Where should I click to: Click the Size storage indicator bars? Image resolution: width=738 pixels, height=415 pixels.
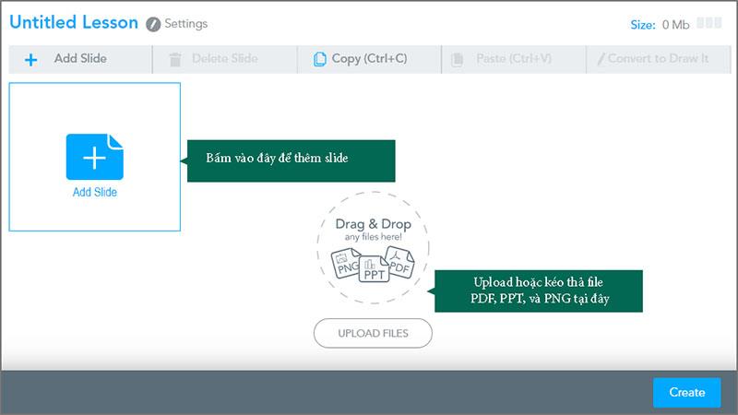710,25
